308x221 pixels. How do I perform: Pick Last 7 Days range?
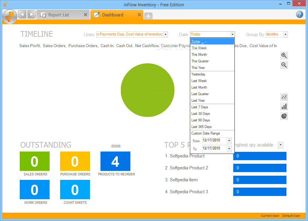[x=212, y=107]
